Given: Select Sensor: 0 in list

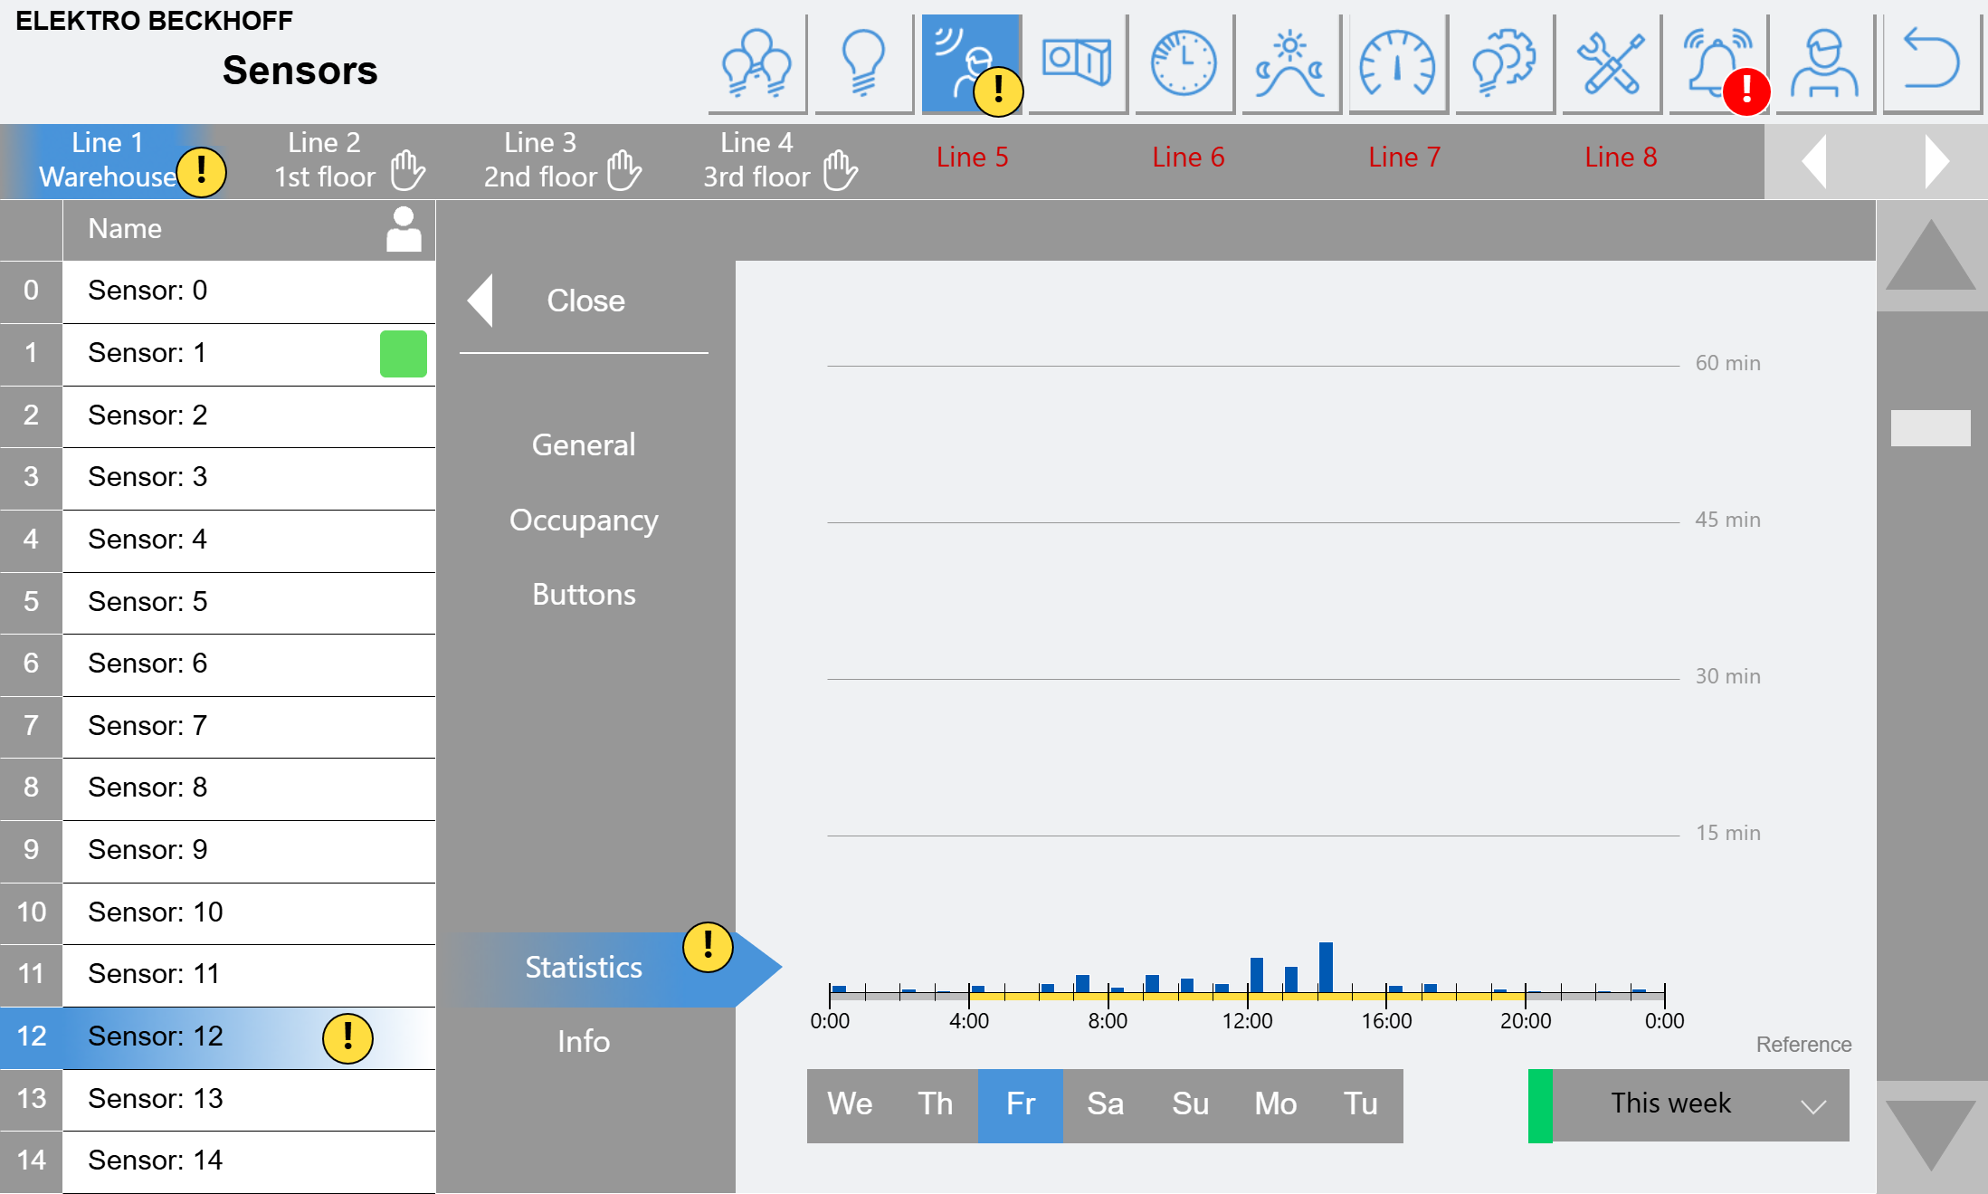Looking at the screenshot, I should coord(218,291).
